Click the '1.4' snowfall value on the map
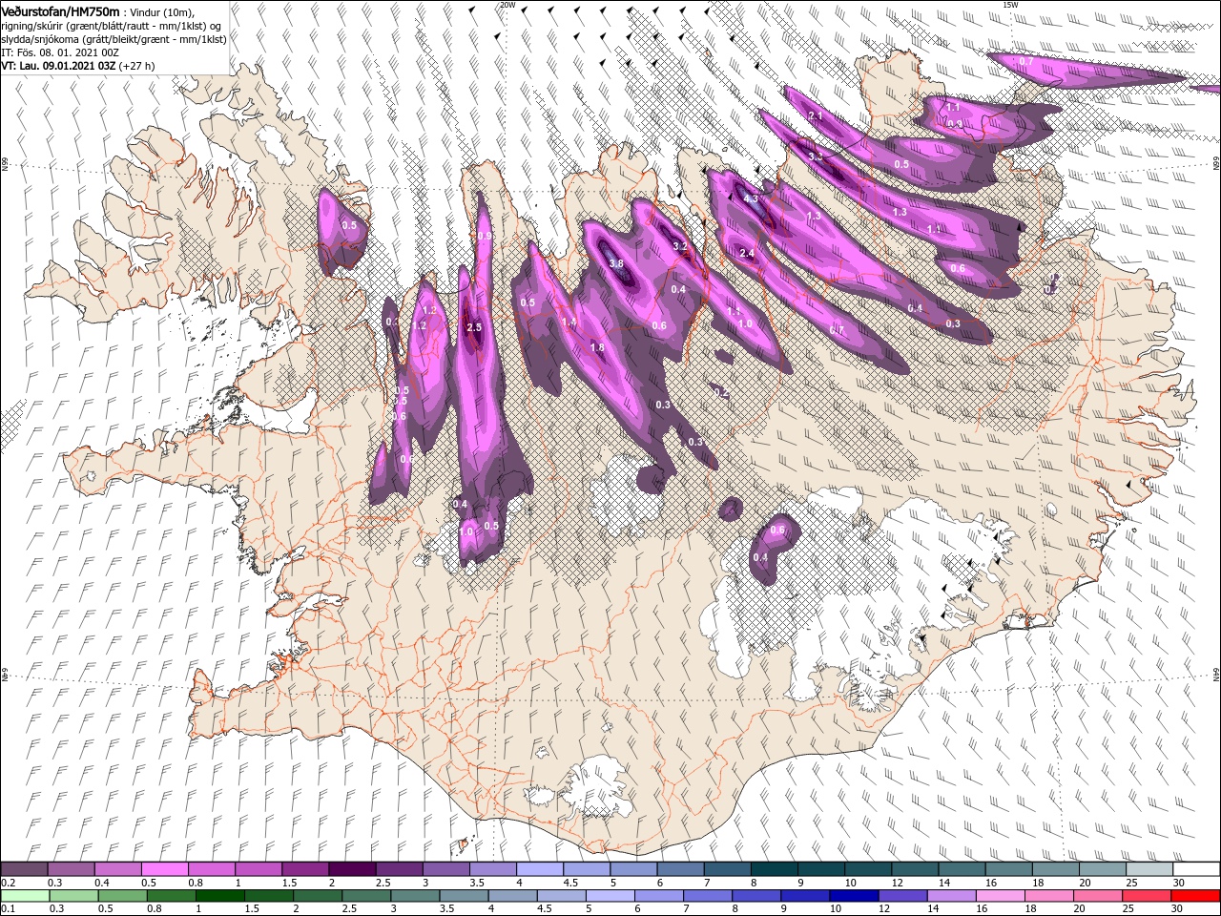This screenshot has width=1221, height=916. point(569,323)
